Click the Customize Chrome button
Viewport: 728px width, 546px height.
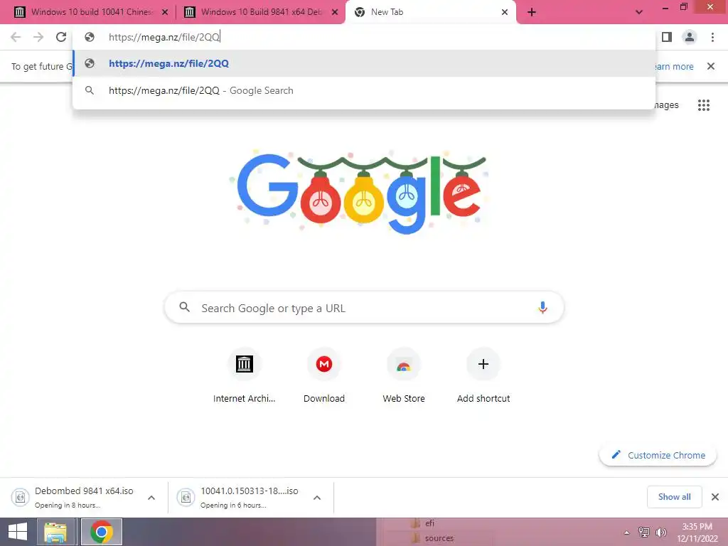pyautogui.click(x=658, y=455)
